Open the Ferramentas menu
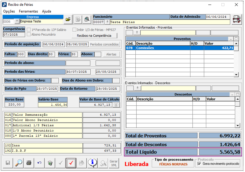 coord(28,11)
